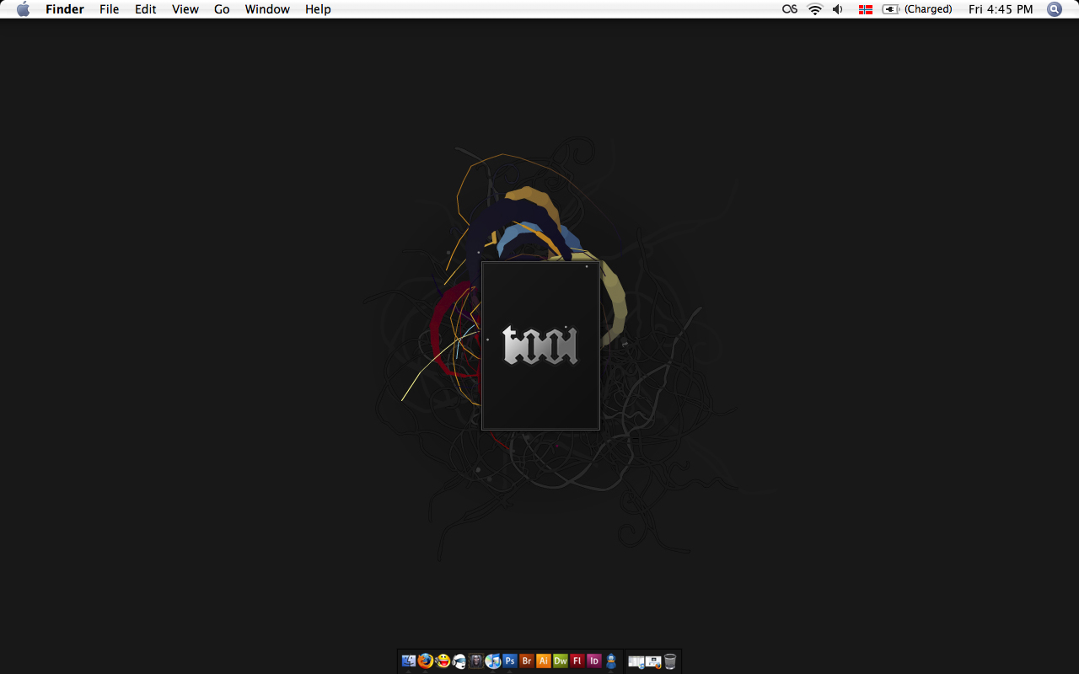The image size is (1079, 674).
Task: Restore minimized window with Firefox badge
Action: point(653,662)
